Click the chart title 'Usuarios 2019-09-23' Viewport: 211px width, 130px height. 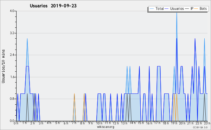coord(53,6)
